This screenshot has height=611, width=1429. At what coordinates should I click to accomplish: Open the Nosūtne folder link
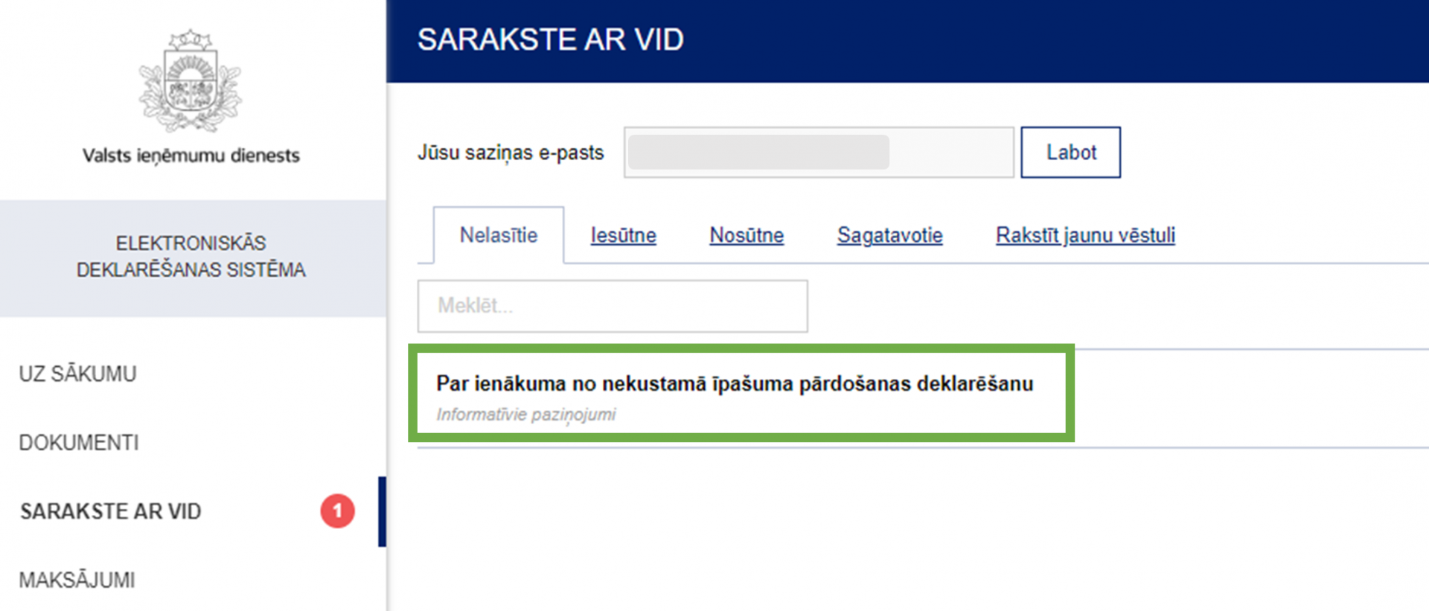coord(747,235)
